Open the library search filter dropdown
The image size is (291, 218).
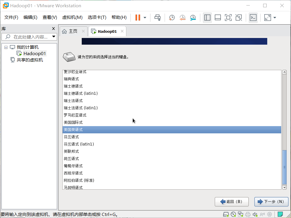54,37
